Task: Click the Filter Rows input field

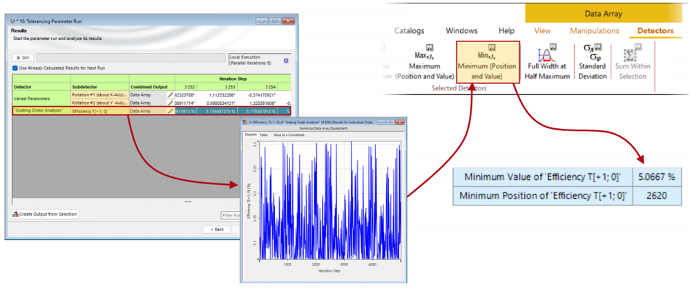Action: coord(231,215)
